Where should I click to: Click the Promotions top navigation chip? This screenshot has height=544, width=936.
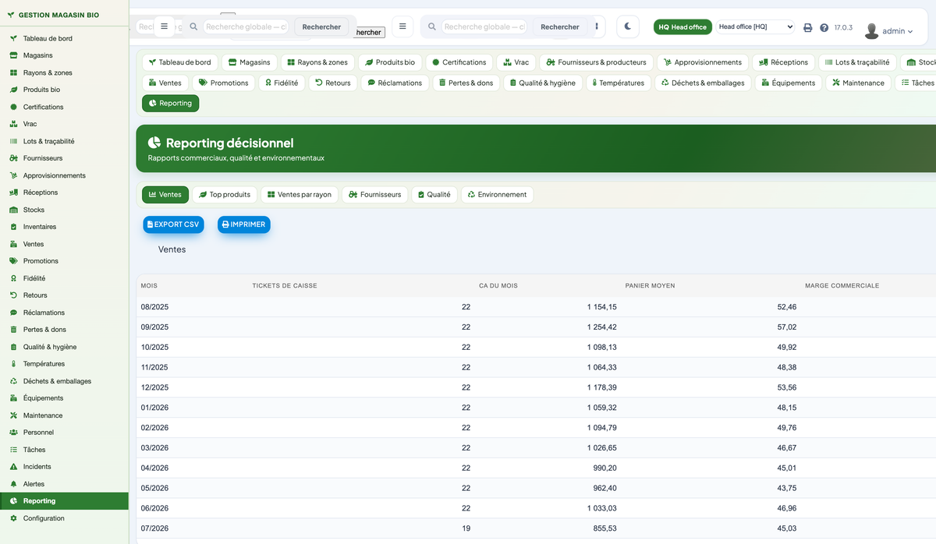[x=224, y=83]
